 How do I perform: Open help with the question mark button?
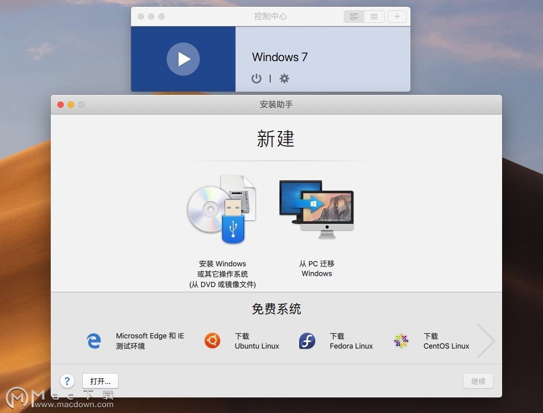point(67,381)
